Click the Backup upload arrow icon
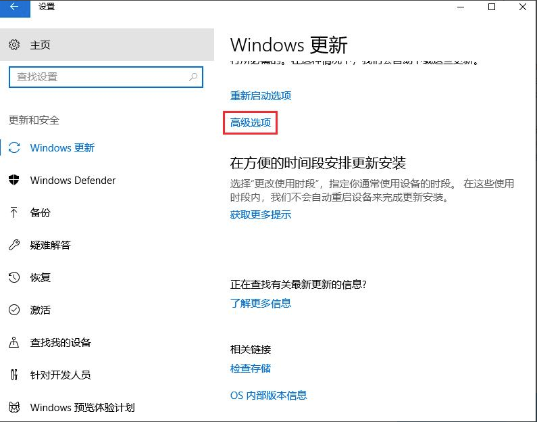 14,213
